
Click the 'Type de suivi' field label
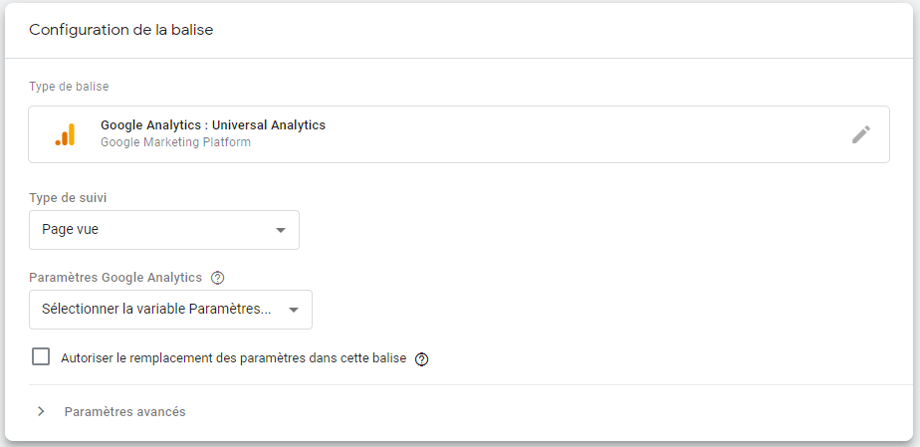(x=69, y=198)
